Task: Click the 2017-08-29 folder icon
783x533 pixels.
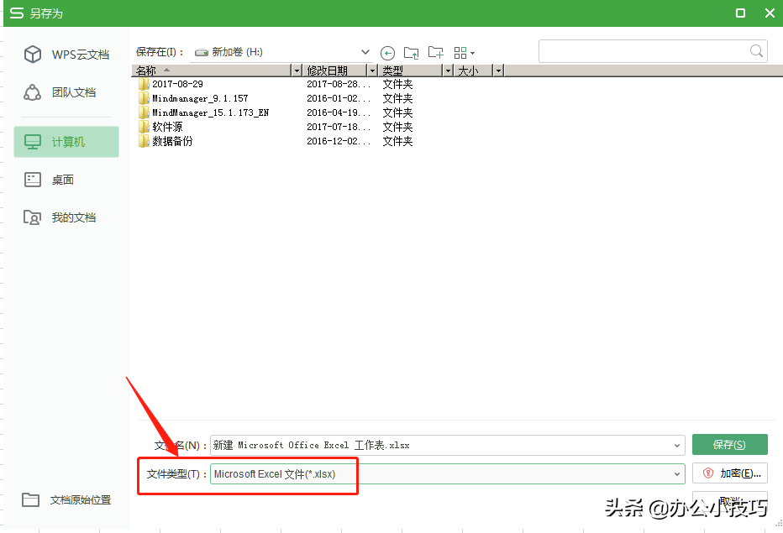Action: pyautogui.click(x=144, y=84)
